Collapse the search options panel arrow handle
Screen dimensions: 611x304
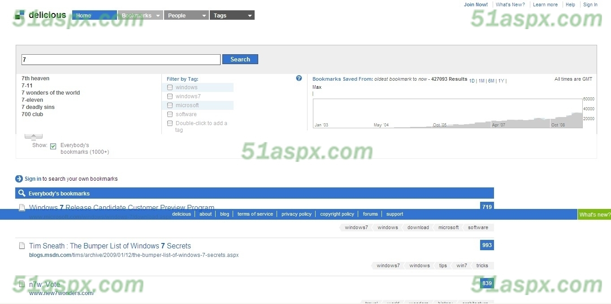pos(34,136)
